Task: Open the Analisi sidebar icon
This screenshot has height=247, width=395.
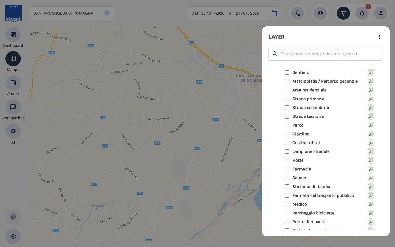Action: pyautogui.click(x=13, y=83)
